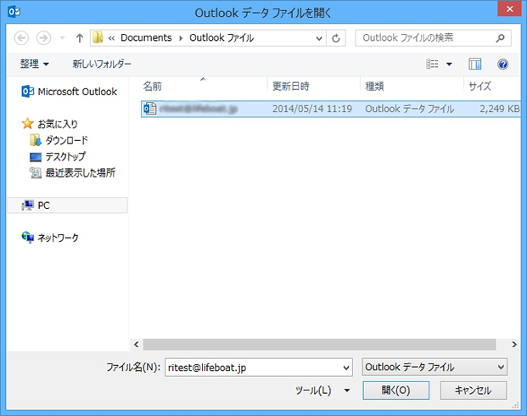Select Documents in the address path
The image size is (527, 416).
(146, 37)
